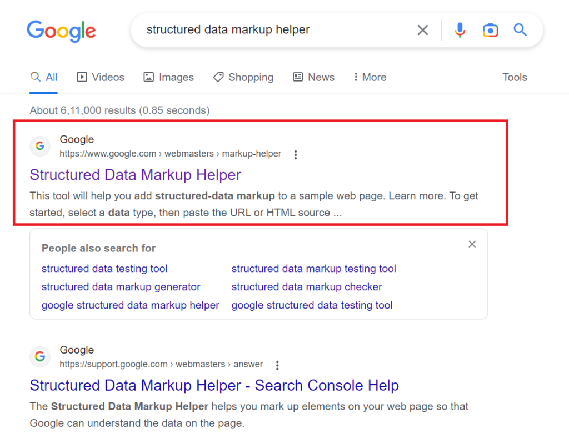Image resolution: width=569 pixels, height=444 pixels.
Task: Search for structured data testing tool
Action: (x=104, y=269)
